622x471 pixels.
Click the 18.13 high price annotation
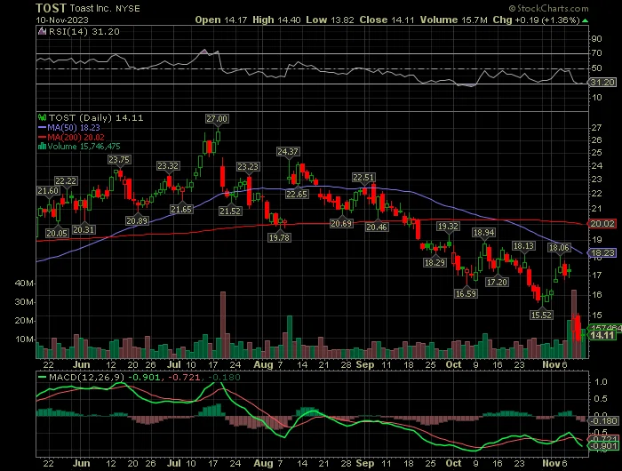pyautogui.click(x=523, y=246)
